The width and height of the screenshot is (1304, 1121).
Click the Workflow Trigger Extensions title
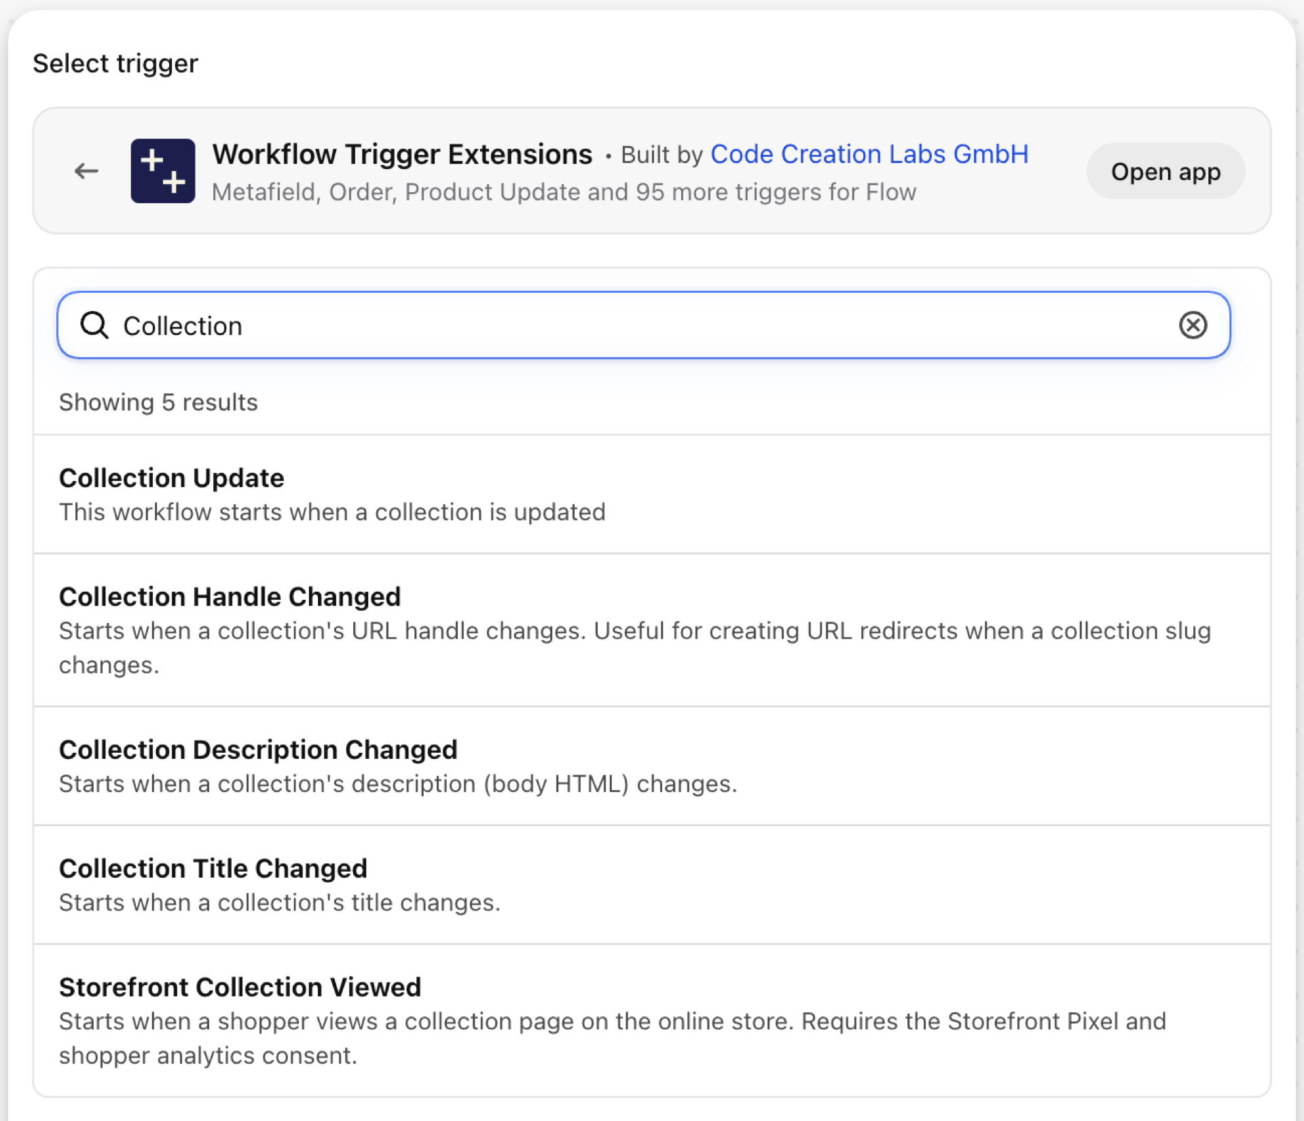[402, 154]
